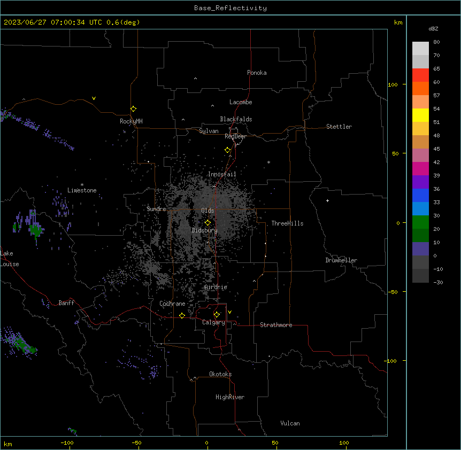Select the slate purple 0-10 dBZ swatch
This screenshot has width=461, height=450.
tap(420, 249)
